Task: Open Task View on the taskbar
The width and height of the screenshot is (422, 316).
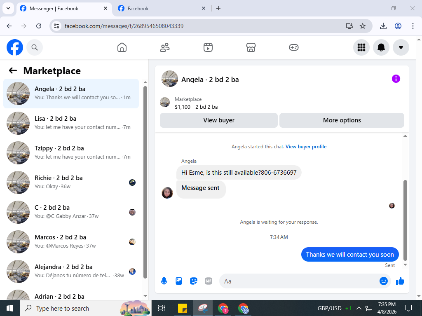Action: [161, 308]
